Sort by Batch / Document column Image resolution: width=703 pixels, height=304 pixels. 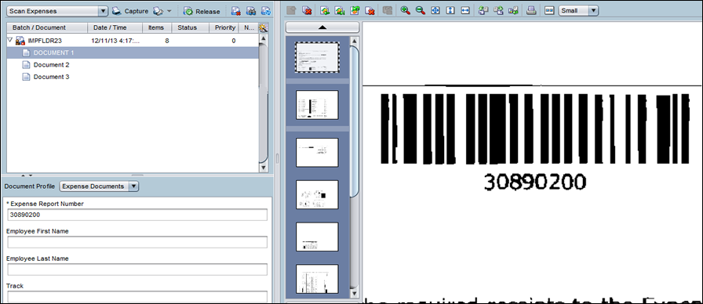click(47, 27)
